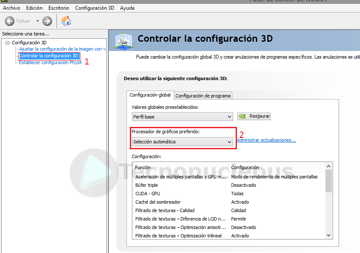Collapse the Configuración 3D tree node
This screenshot has height=253, width=360.
[8, 43]
